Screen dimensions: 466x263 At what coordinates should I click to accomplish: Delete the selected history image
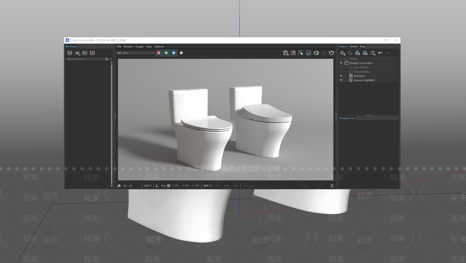(92, 53)
